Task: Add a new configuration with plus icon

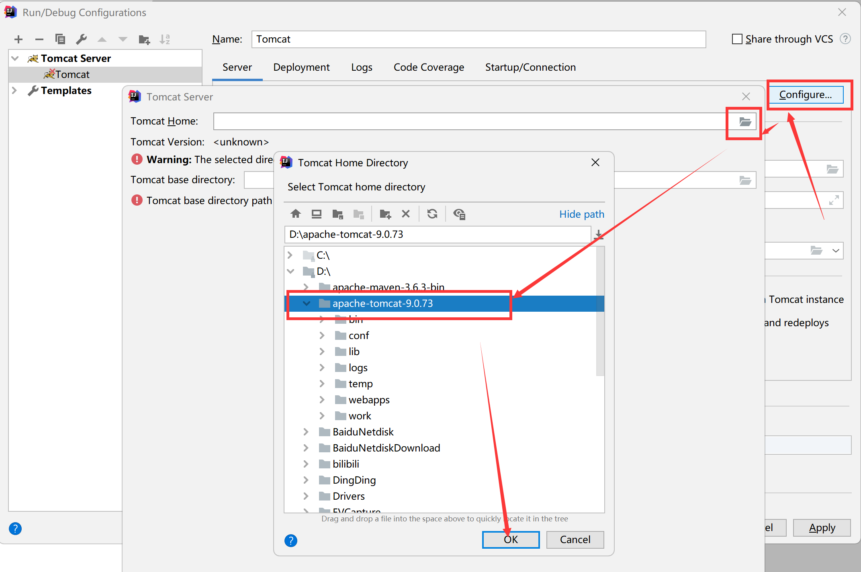Action: point(18,39)
